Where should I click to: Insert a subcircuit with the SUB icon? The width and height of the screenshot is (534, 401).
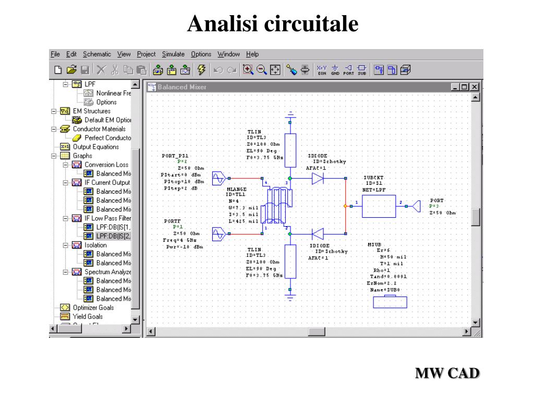point(362,70)
